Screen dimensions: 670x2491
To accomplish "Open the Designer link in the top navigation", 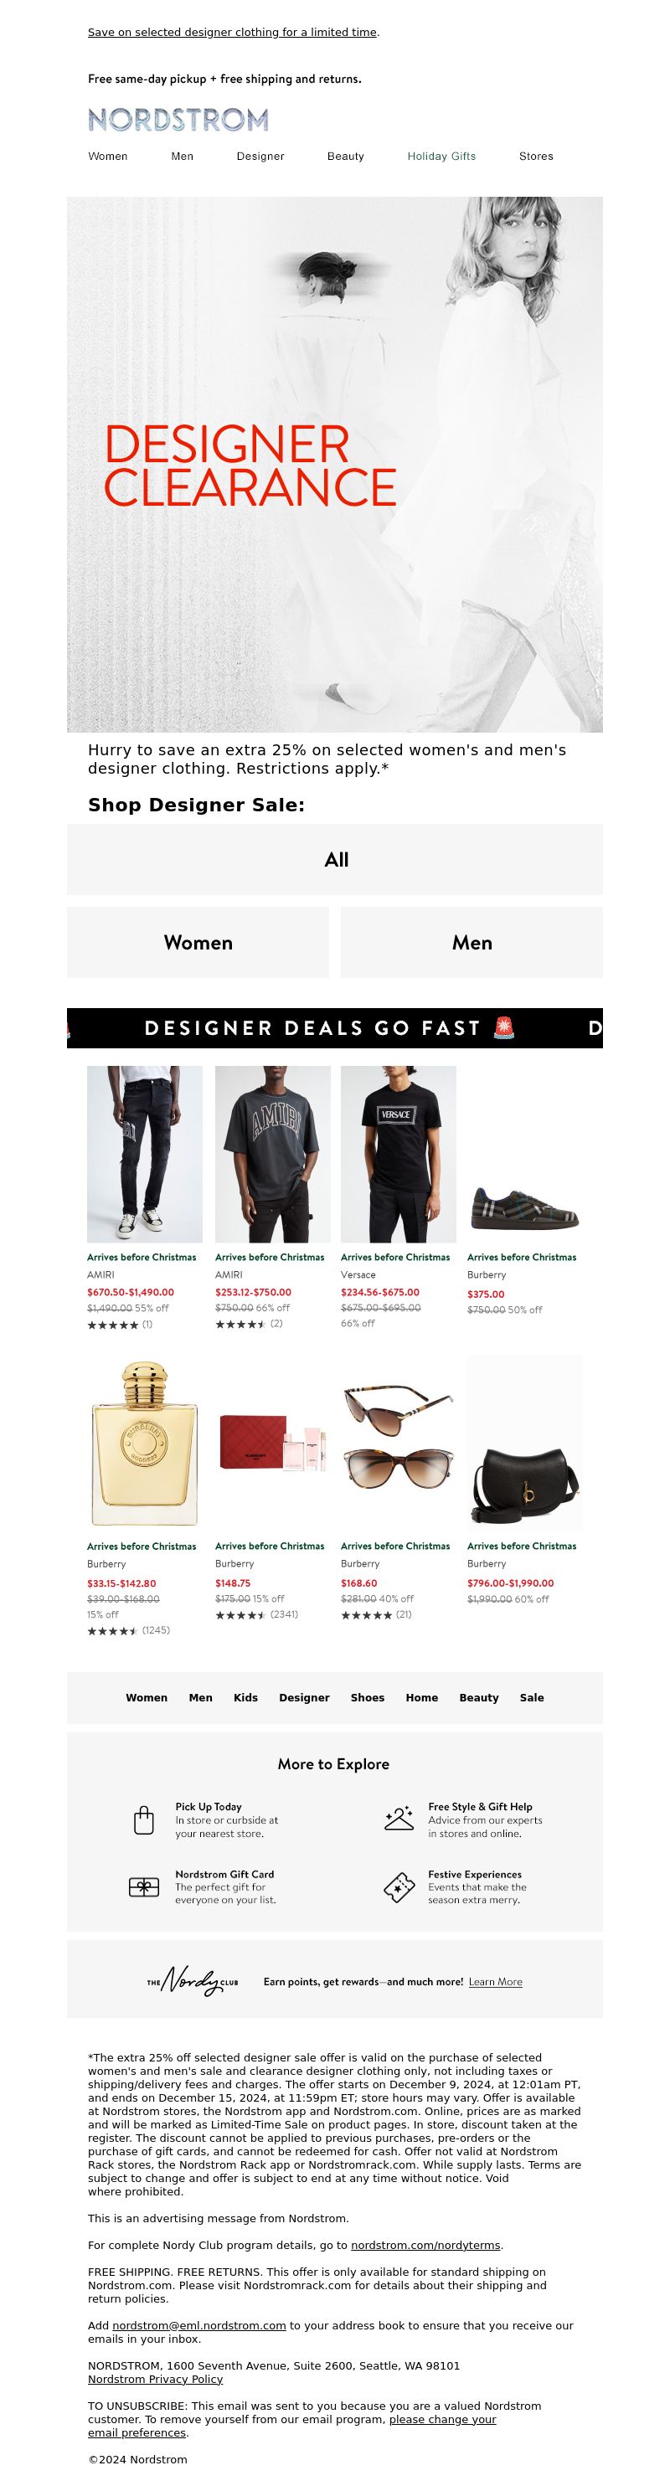I will (x=260, y=156).
